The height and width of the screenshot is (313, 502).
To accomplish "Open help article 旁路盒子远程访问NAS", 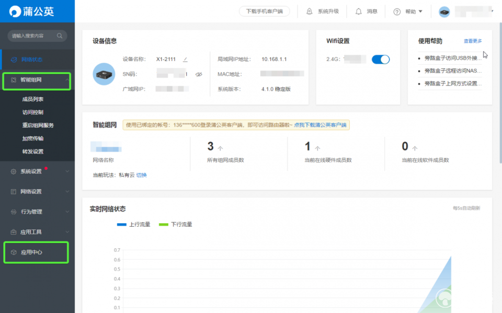I will [x=453, y=71].
